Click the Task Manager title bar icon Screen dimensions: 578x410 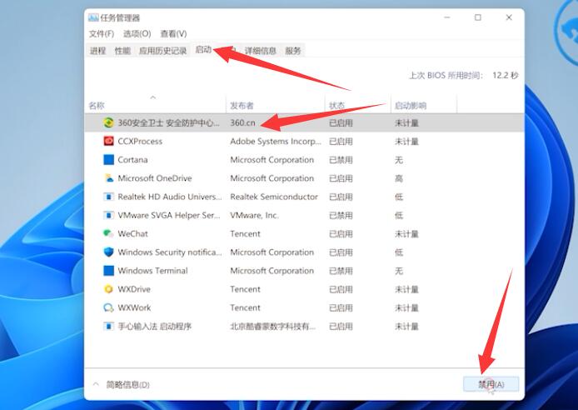click(93, 17)
